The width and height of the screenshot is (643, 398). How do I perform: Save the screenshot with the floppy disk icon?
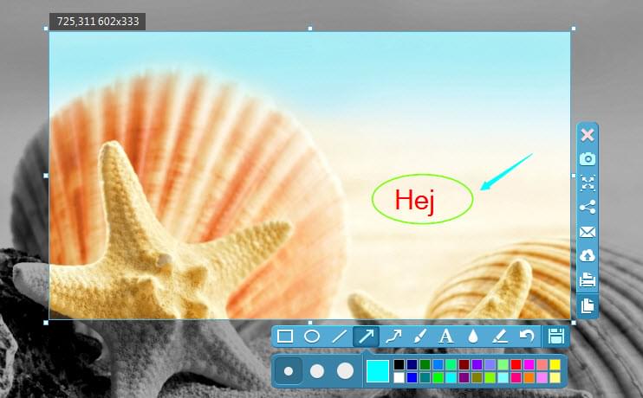pos(555,337)
